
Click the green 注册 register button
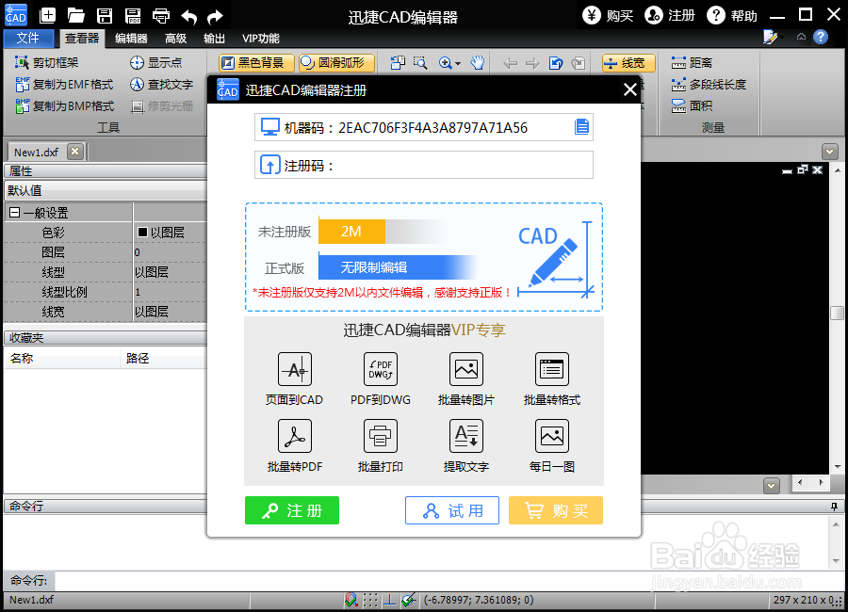(x=291, y=510)
